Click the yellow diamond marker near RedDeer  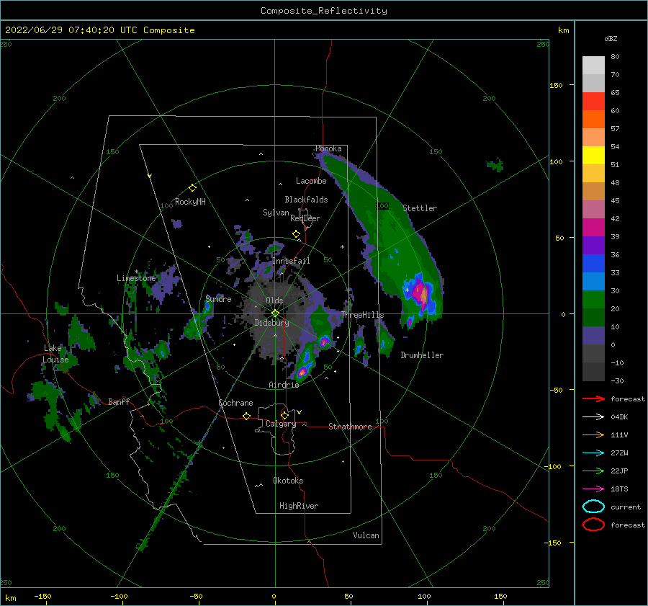coord(297,234)
